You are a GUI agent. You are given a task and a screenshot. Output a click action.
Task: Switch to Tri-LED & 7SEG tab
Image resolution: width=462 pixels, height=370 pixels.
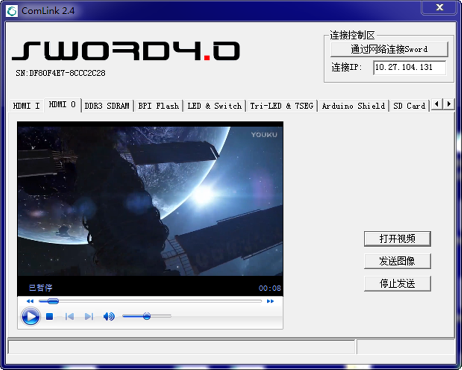[x=282, y=106]
